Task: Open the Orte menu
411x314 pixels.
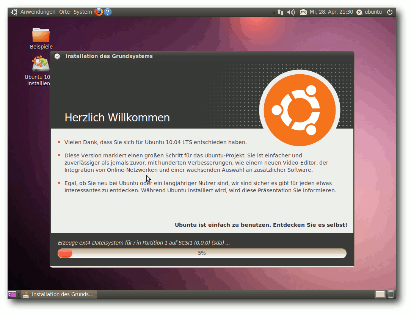Action: point(64,12)
